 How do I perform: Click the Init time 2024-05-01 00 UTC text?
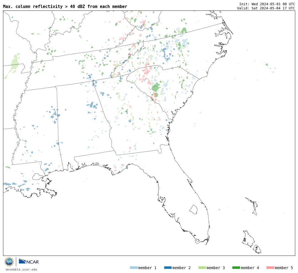[x=267, y=4]
